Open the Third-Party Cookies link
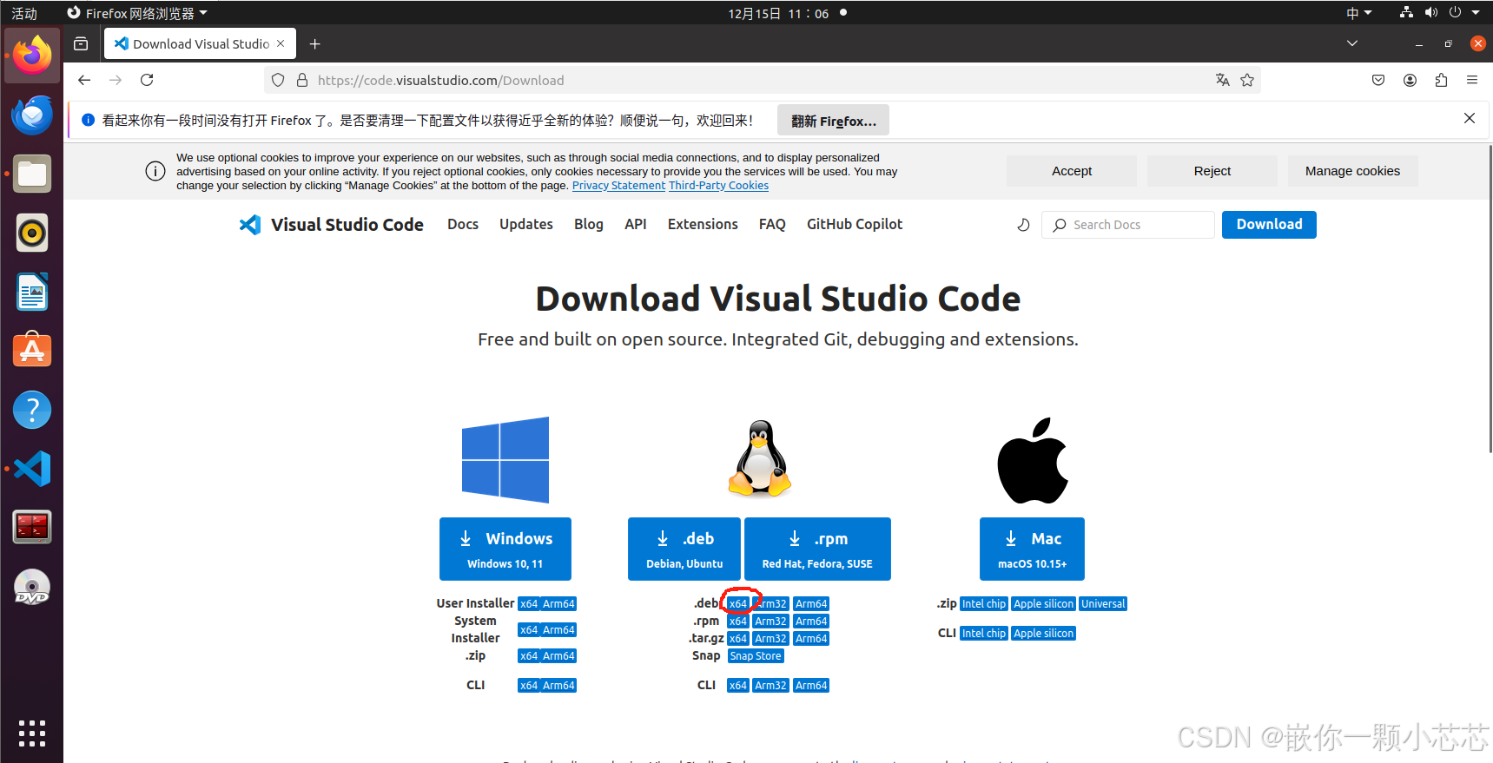Viewport: 1493px width, 763px height. pyautogui.click(x=718, y=186)
